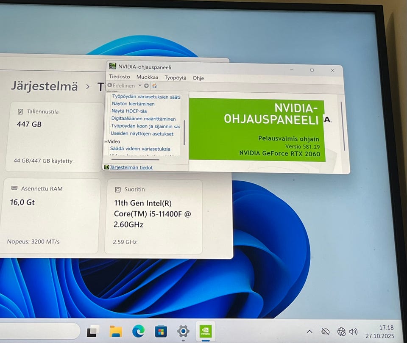
Task: Maximize the NVIDIA-ohjauspaneeli window
Action: click(x=312, y=70)
